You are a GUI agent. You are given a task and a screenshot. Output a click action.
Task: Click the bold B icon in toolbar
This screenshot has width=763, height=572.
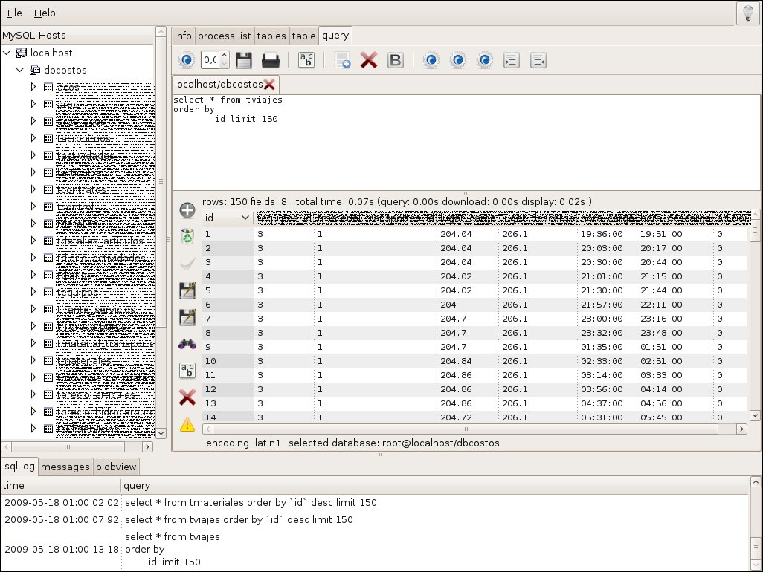(x=395, y=60)
